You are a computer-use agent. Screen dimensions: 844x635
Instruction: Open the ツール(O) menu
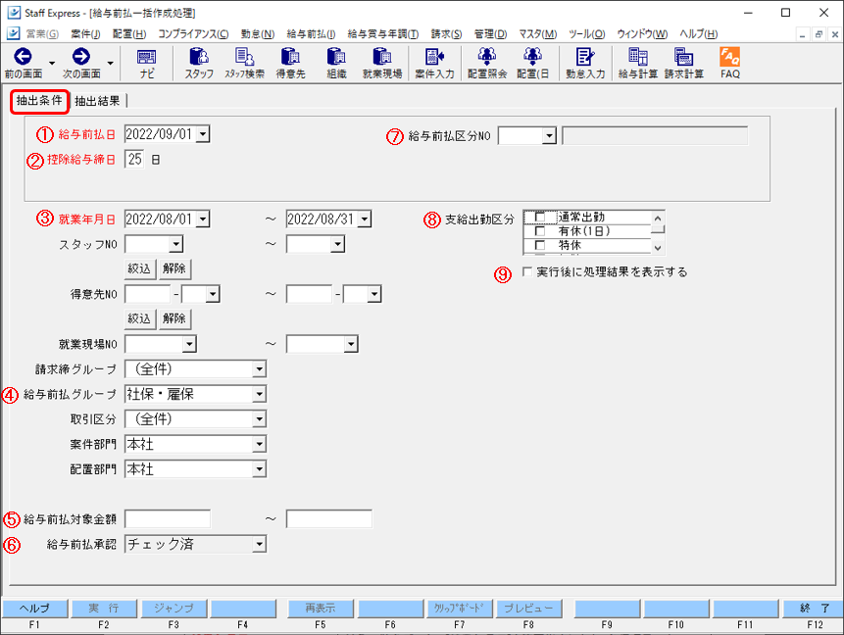coord(587,34)
